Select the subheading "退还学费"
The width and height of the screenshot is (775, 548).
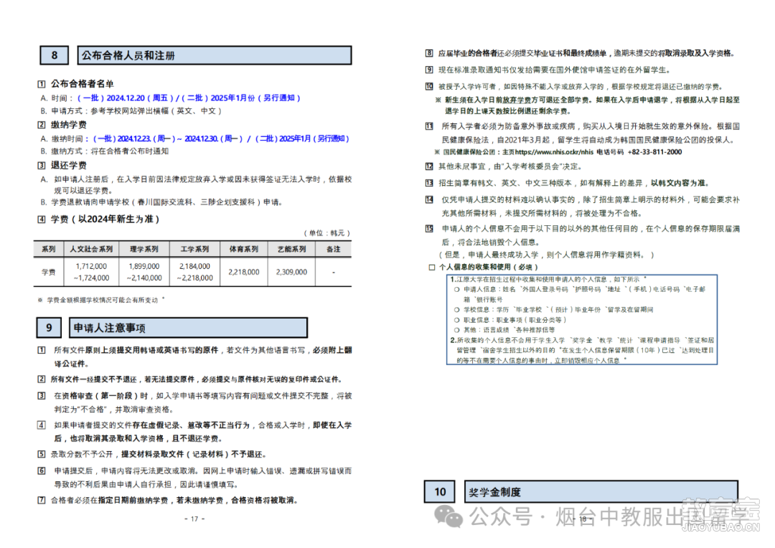click(x=69, y=165)
